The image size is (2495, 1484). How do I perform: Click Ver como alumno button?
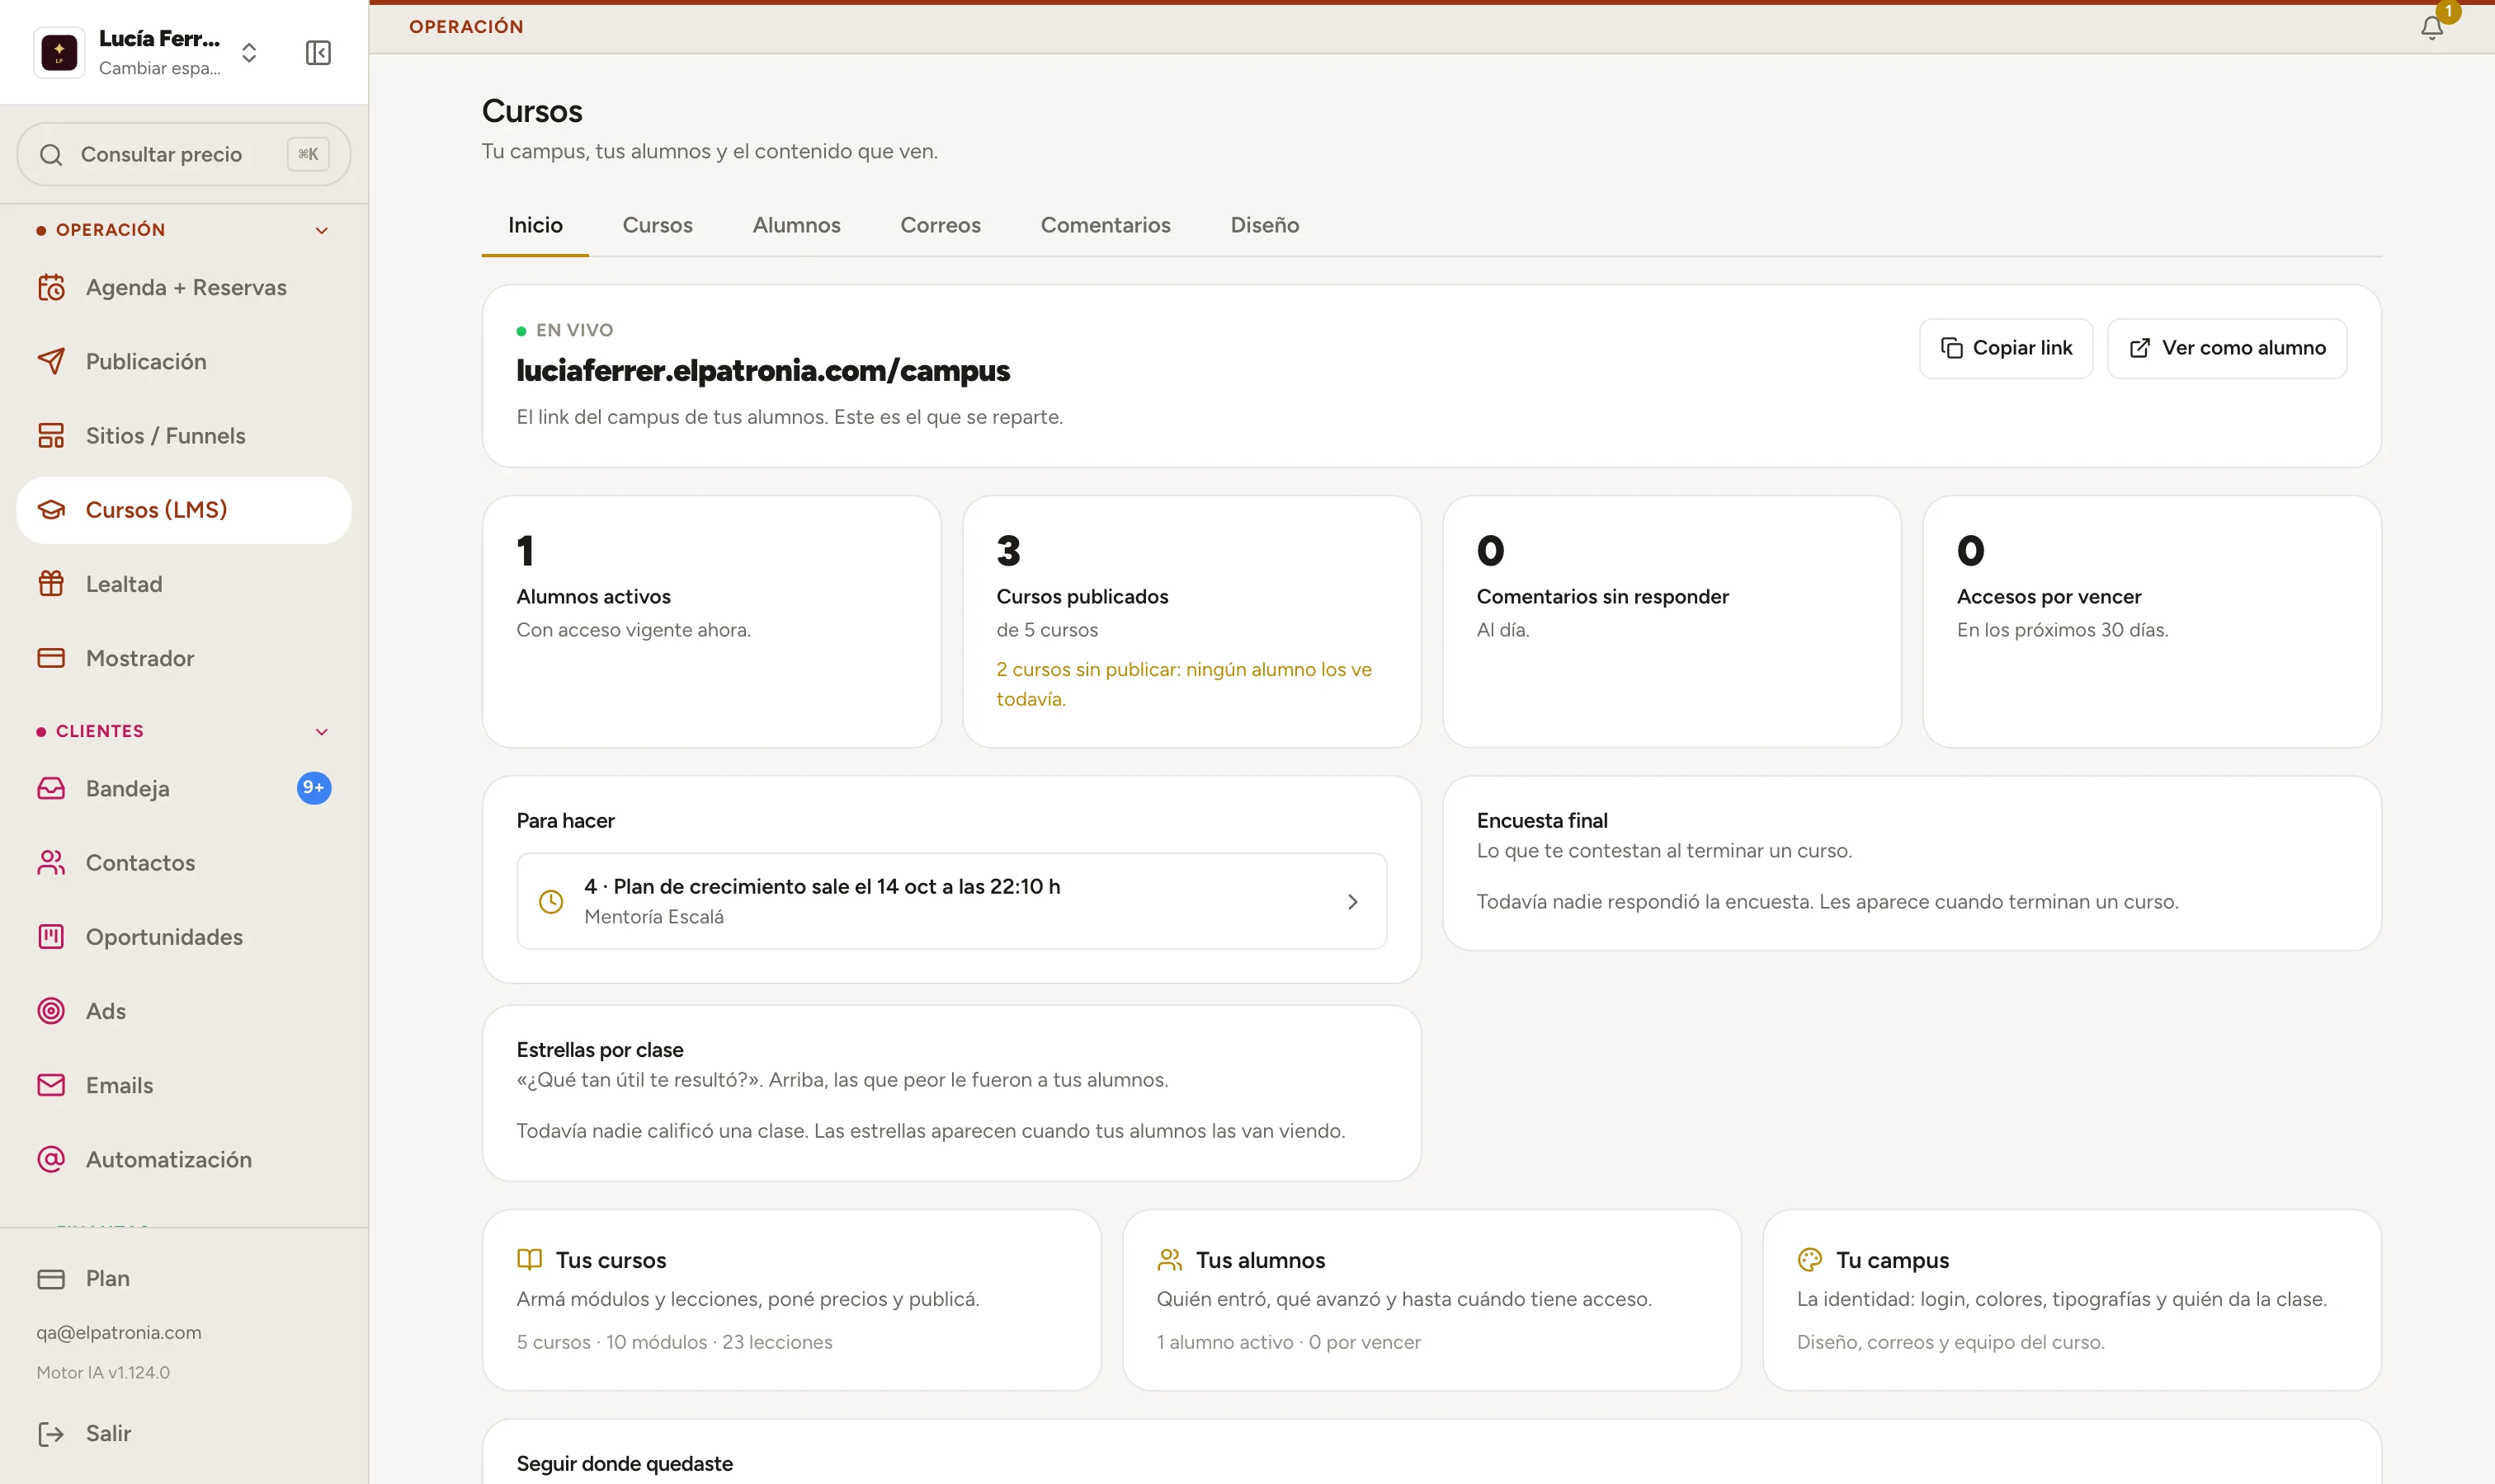(2227, 348)
